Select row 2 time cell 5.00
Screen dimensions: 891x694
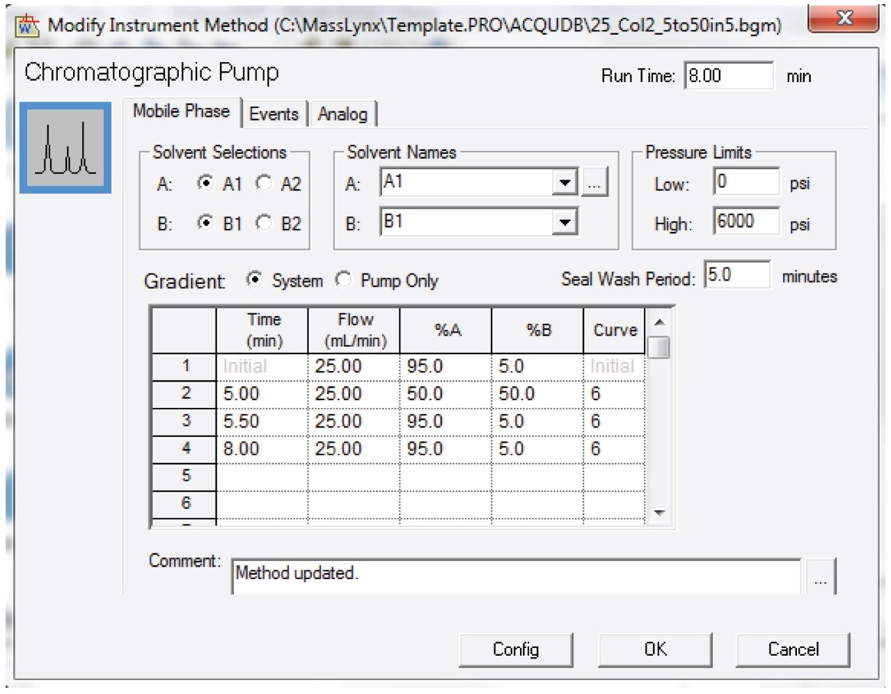[x=262, y=394]
